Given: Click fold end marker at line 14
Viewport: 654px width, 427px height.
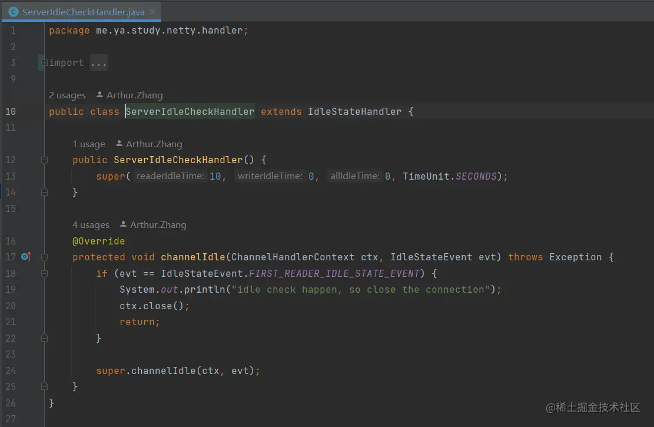Looking at the screenshot, I should [44, 192].
